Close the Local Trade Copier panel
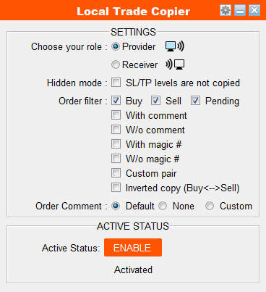 pyautogui.click(x=254, y=10)
